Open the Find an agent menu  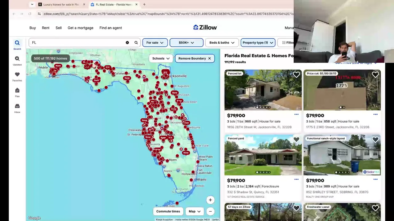click(111, 28)
